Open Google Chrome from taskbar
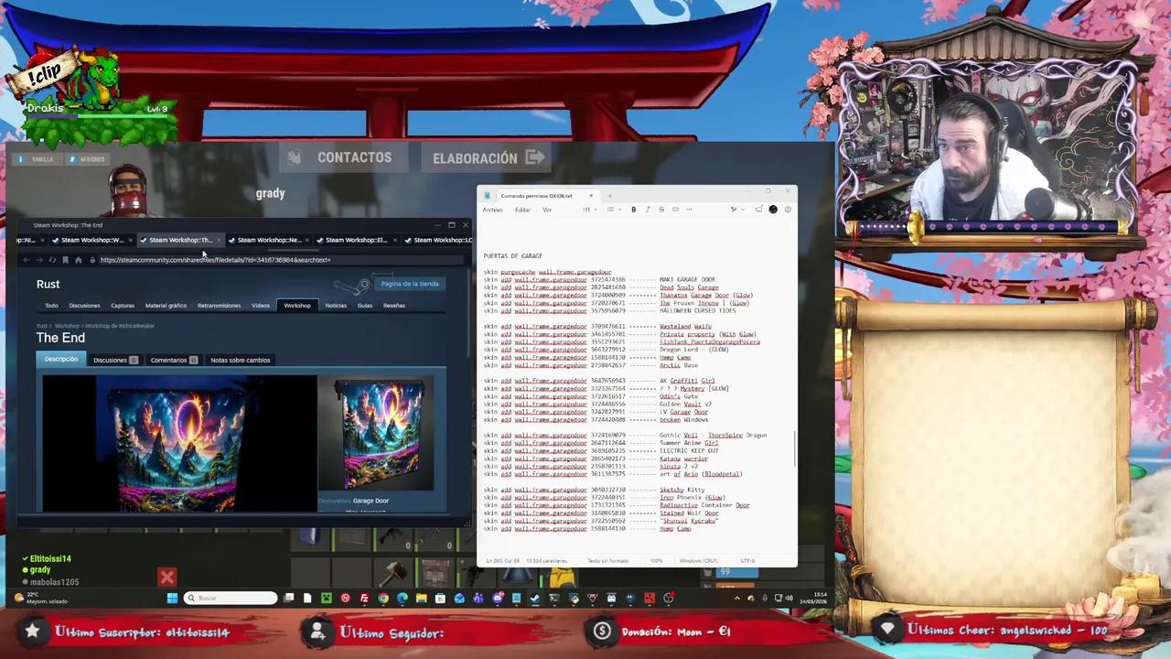Screen dimensions: 1171x659 pyautogui.click(x=382, y=598)
